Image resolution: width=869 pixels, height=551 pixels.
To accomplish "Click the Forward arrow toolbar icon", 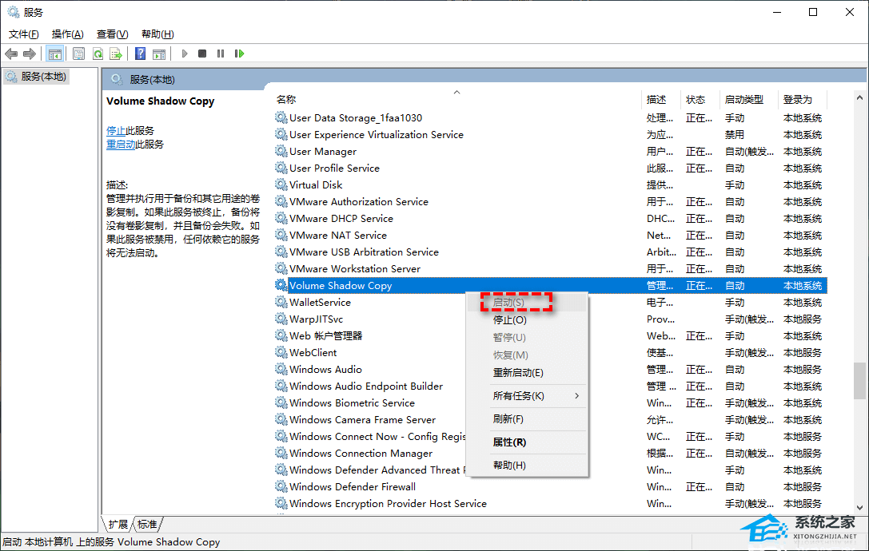I will 30,54.
